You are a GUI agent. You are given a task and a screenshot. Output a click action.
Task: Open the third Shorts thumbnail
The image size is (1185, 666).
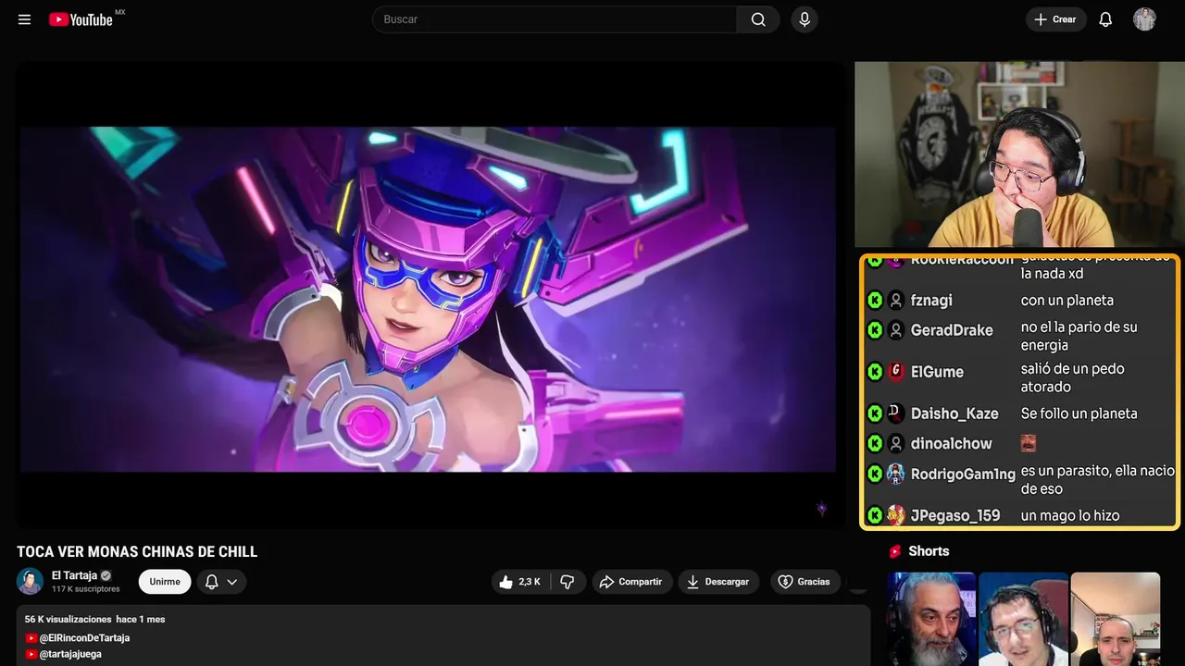coord(1115,619)
